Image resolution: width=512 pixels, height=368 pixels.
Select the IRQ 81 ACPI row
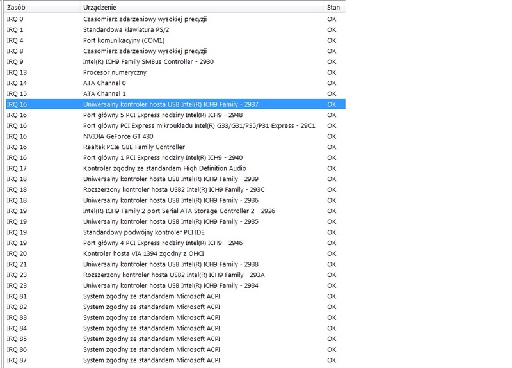[175, 296]
